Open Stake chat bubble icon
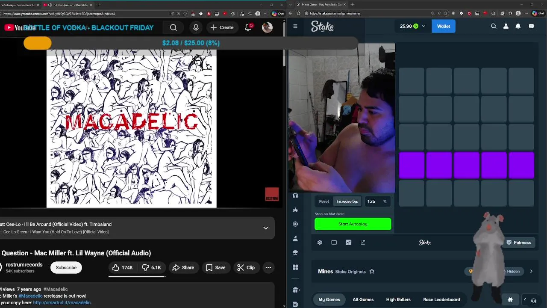The image size is (547, 308). point(531,26)
